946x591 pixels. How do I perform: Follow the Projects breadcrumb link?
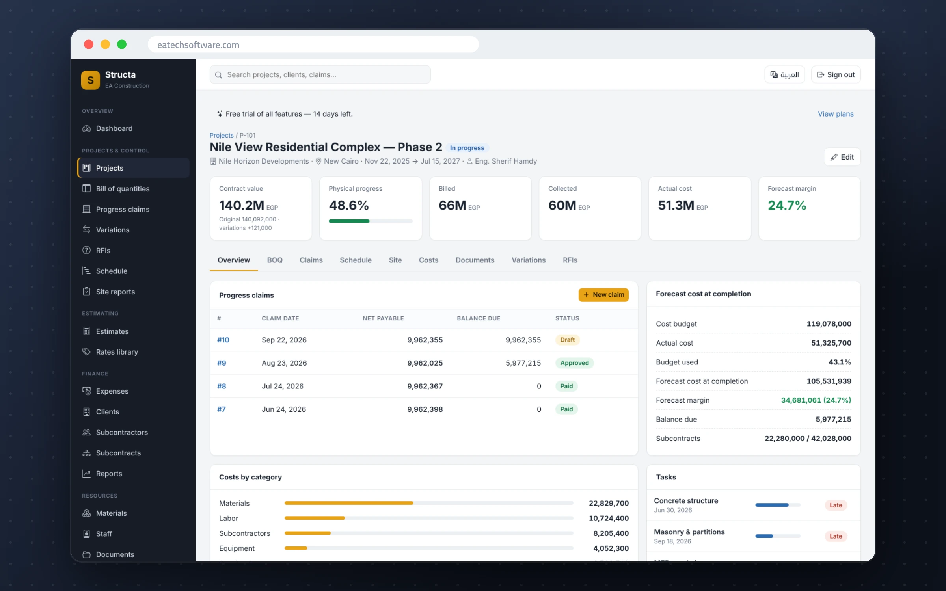pos(222,135)
